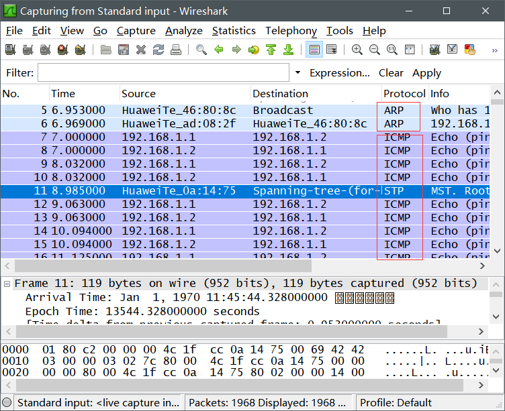
Task: Zoom out on packet text
Action: (x=374, y=50)
